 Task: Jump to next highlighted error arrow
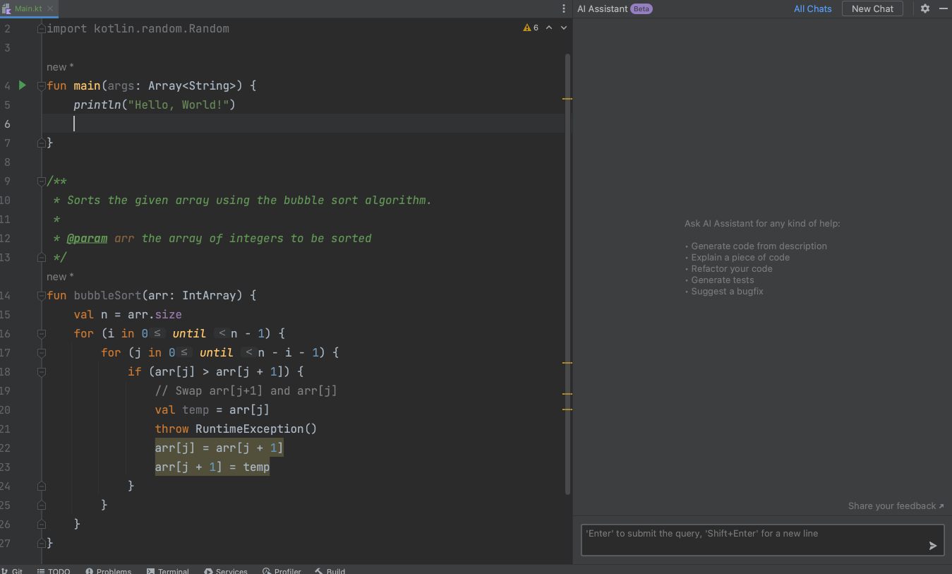pyautogui.click(x=563, y=28)
